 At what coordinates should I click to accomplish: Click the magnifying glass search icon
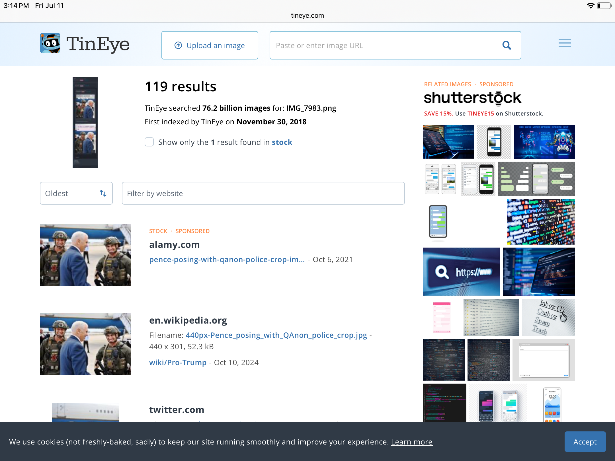(x=507, y=45)
